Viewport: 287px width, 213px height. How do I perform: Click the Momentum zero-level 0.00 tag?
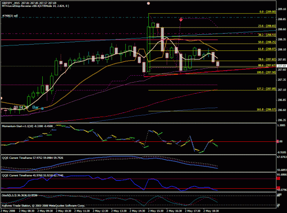280,141
